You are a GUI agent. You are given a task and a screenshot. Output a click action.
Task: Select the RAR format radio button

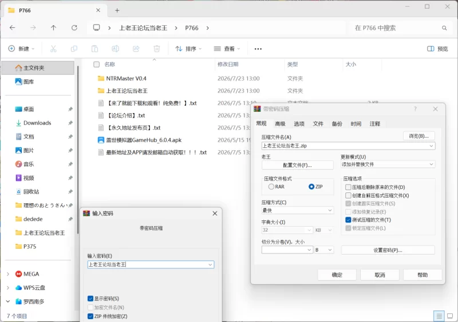(271, 187)
